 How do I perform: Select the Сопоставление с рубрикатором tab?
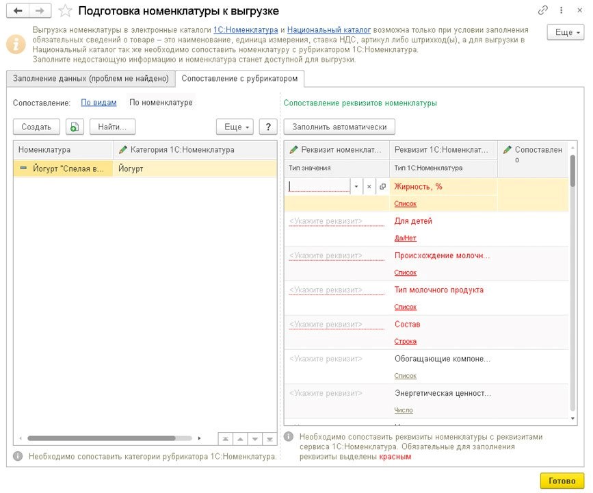239,79
